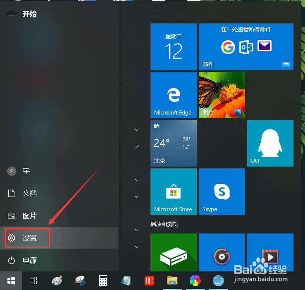Open the red 听 app on taskbar

tap(149, 281)
